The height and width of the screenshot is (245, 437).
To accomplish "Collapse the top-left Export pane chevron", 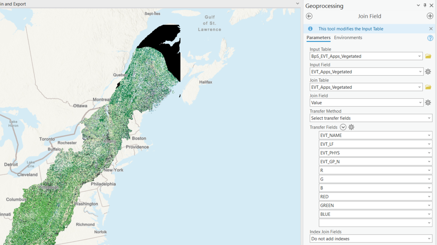I will tap(296, 4).
